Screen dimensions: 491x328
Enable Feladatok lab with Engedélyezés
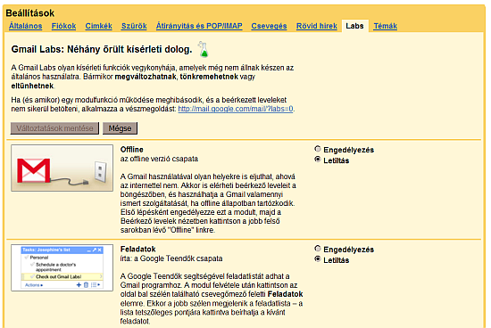coord(318,249)
